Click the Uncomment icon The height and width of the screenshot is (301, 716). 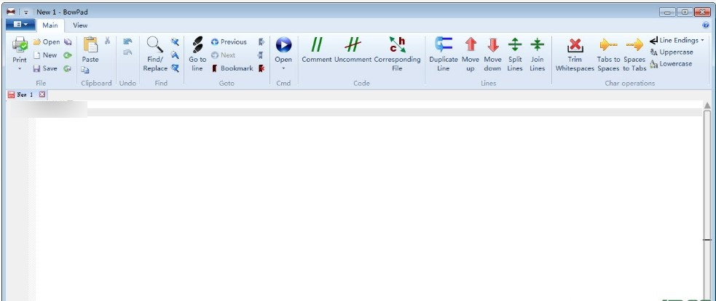coord(353,46)
